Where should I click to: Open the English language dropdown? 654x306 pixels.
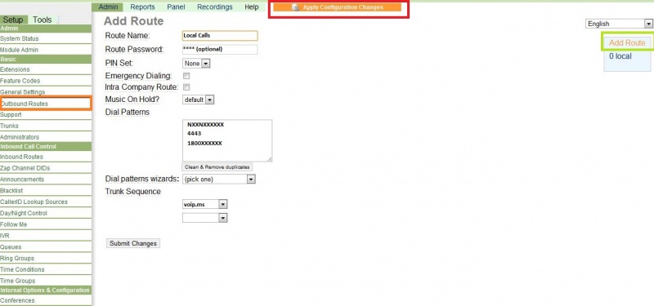[x=619, y=24]
